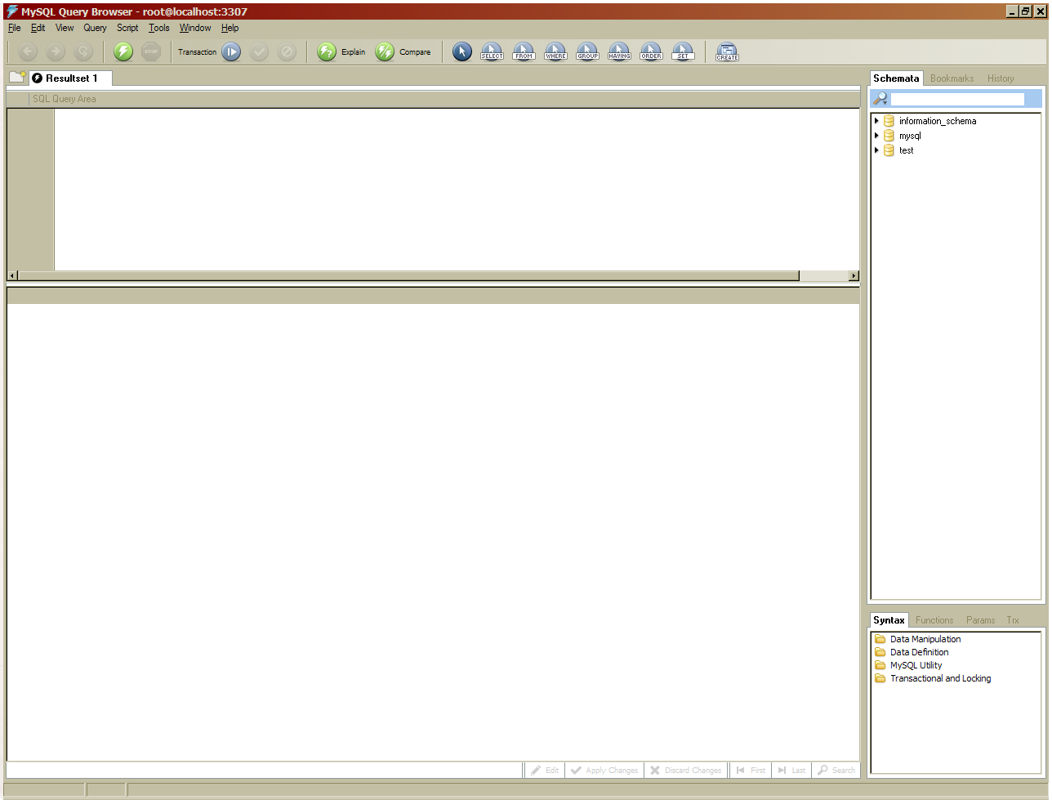Choose the SELECT query builder tool
Viewport: 1052px width, 800px height.
492,52
